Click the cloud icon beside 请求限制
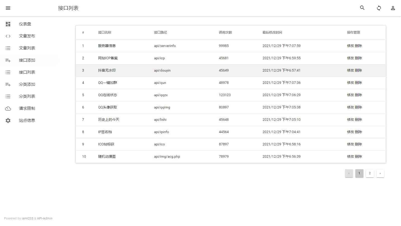401x226 pixels. (x=8, y=108)
